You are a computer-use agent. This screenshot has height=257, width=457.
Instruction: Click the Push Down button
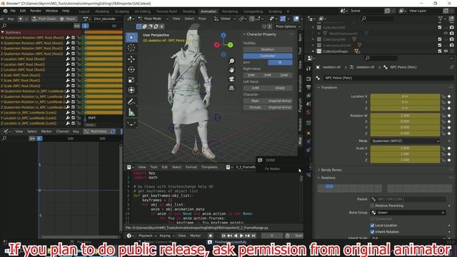(x=44, y=19)
